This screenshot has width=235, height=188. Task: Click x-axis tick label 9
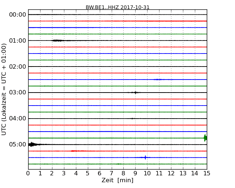tap(135, 174)
